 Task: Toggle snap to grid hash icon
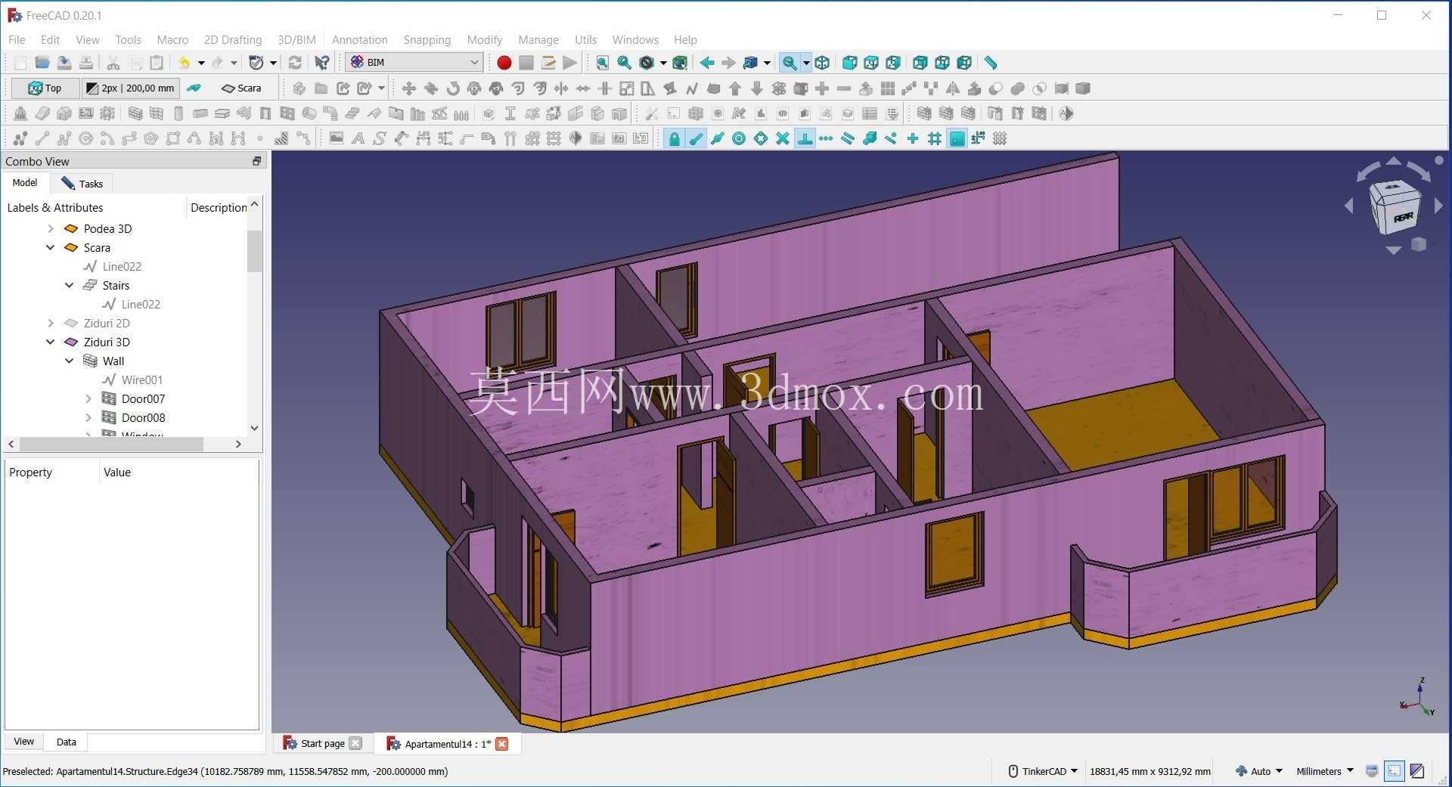click(935, 138)
